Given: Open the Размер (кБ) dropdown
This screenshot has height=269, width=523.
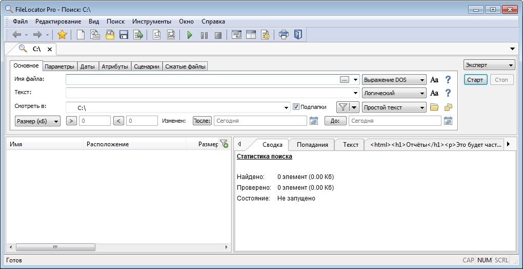Looking at the screenshot, I should [38, 121].
